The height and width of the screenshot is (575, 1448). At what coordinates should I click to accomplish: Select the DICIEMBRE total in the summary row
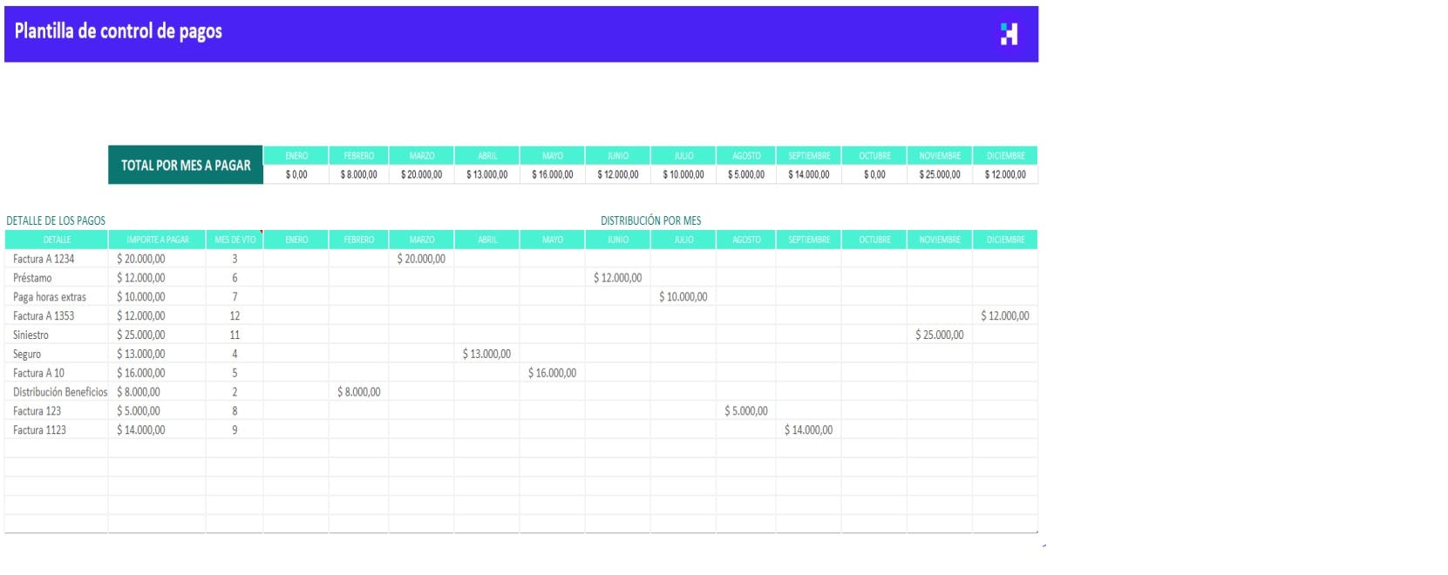1005,174
